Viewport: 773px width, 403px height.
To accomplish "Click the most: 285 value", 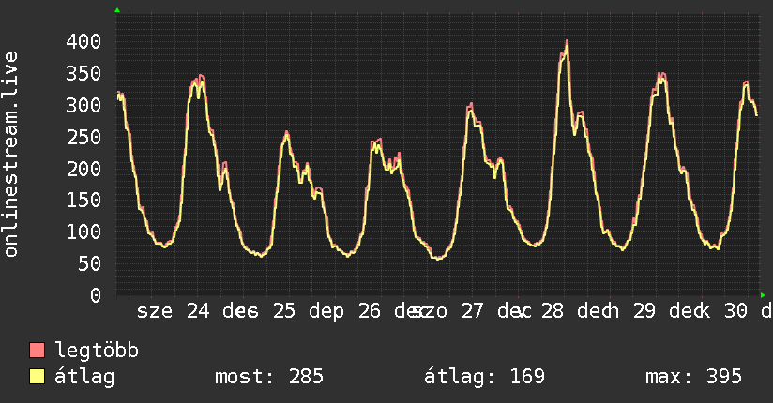I will click(x=269, y=377).
